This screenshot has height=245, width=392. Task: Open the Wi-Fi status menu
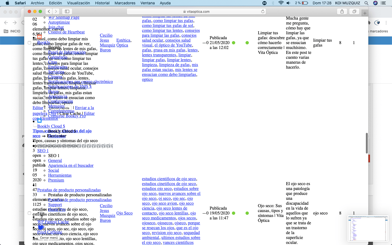click(x=281, y=3)
